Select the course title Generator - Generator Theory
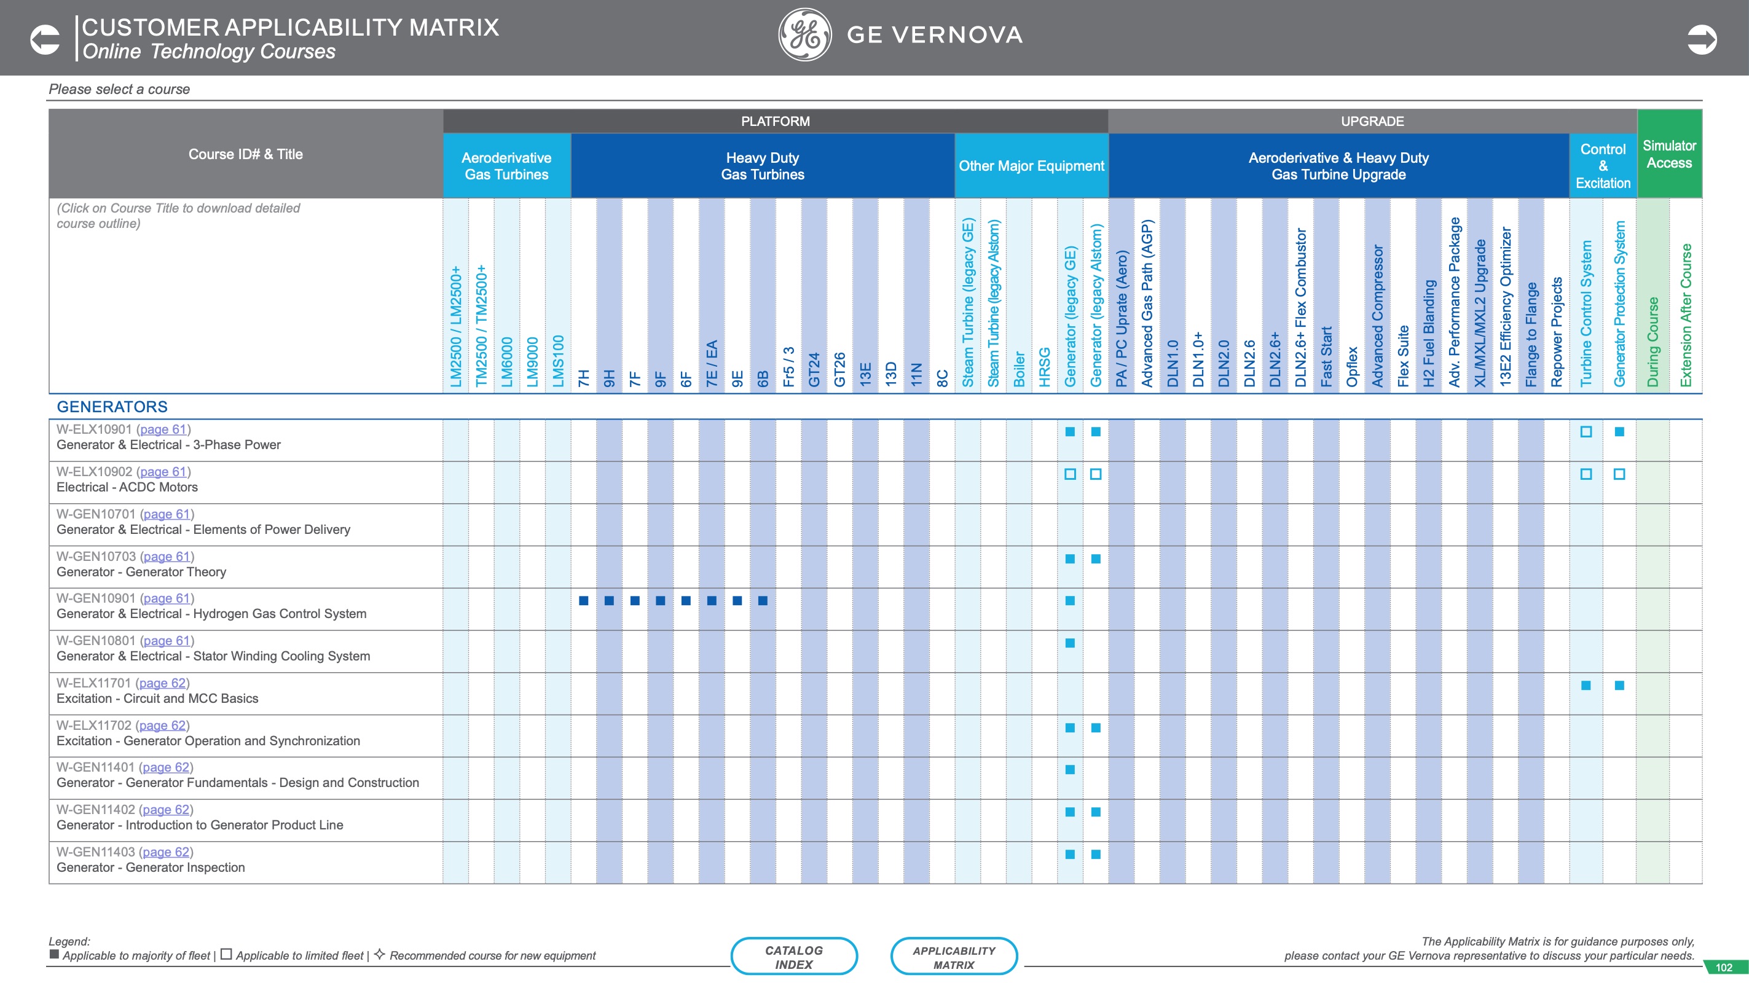The height and width of the screenshot is (983, 1749). tap(141, 572)
